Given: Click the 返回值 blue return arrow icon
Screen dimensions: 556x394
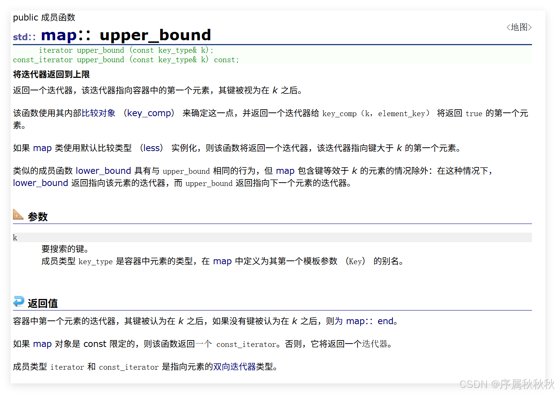Looking at the screenshot, I should (19, 301).
